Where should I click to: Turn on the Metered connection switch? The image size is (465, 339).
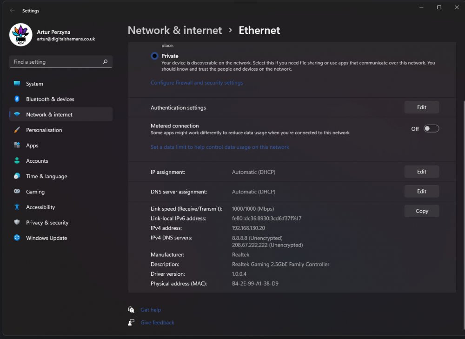coord(431,128)
